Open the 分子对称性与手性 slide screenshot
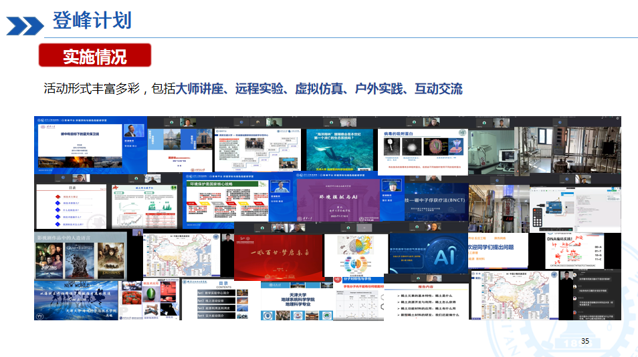Image resolution: width=638 pixels, height=357 pixels. [358, 299]
